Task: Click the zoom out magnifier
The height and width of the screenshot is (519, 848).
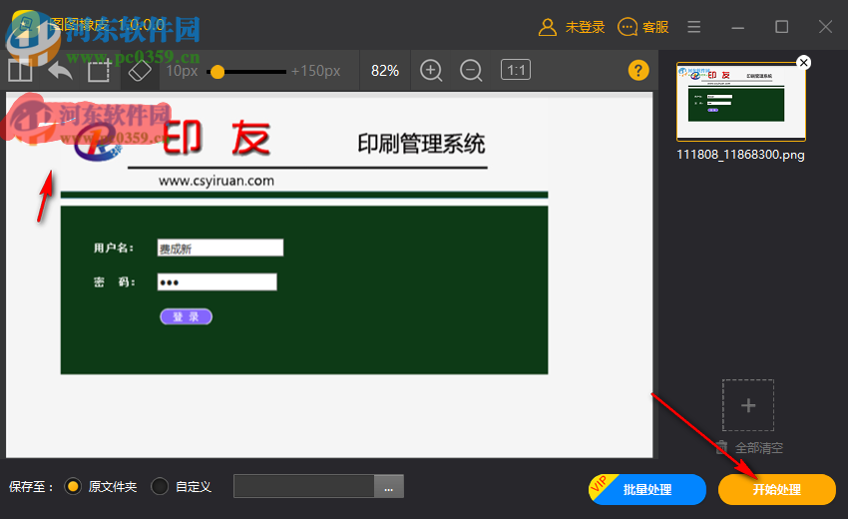Action: 471,70
